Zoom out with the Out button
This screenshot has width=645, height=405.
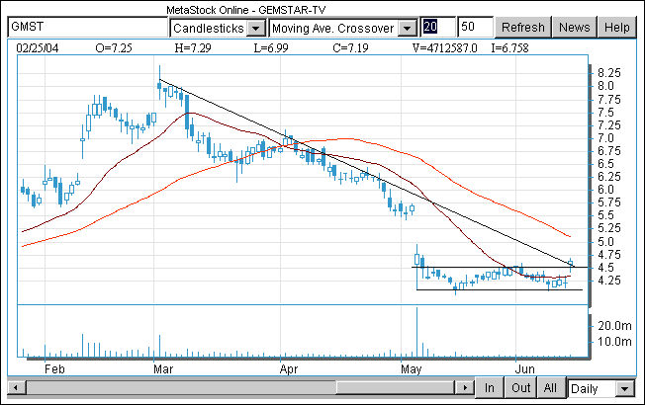click(x=520, y=388)
